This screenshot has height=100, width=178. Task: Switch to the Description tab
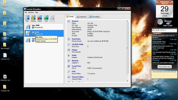tap(95, 17)
